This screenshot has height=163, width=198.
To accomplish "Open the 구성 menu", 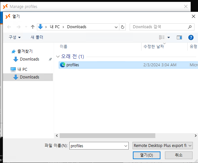I will [14, 37].
